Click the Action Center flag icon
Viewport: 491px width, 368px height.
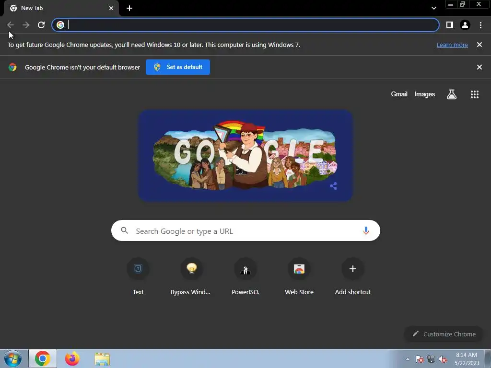tap(420, 359)
